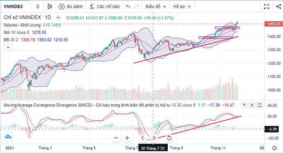The width and height of the screenshot is (283, 153).
Task: Zoom in the chart with plus button
Action: click(x=127, y=138)
